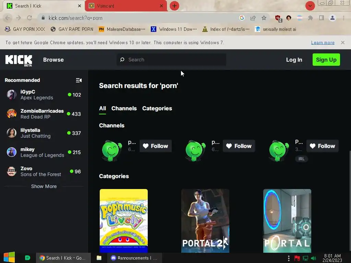
Task: Open the pop'n music Lively category
Action: pyautogui.click(x=123, y=221)
